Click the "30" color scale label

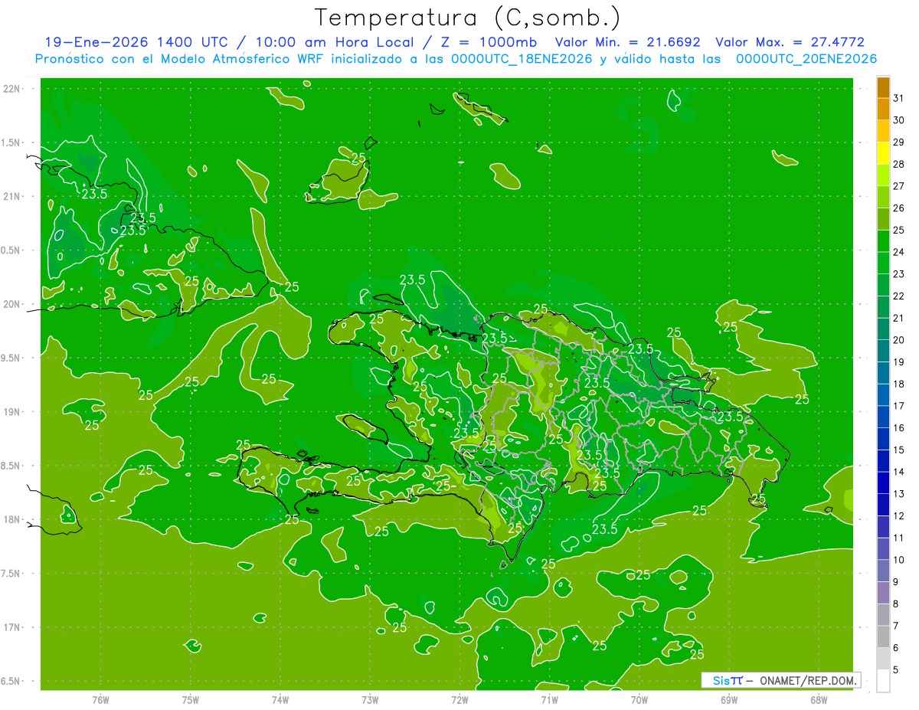[x=899, y=120]
